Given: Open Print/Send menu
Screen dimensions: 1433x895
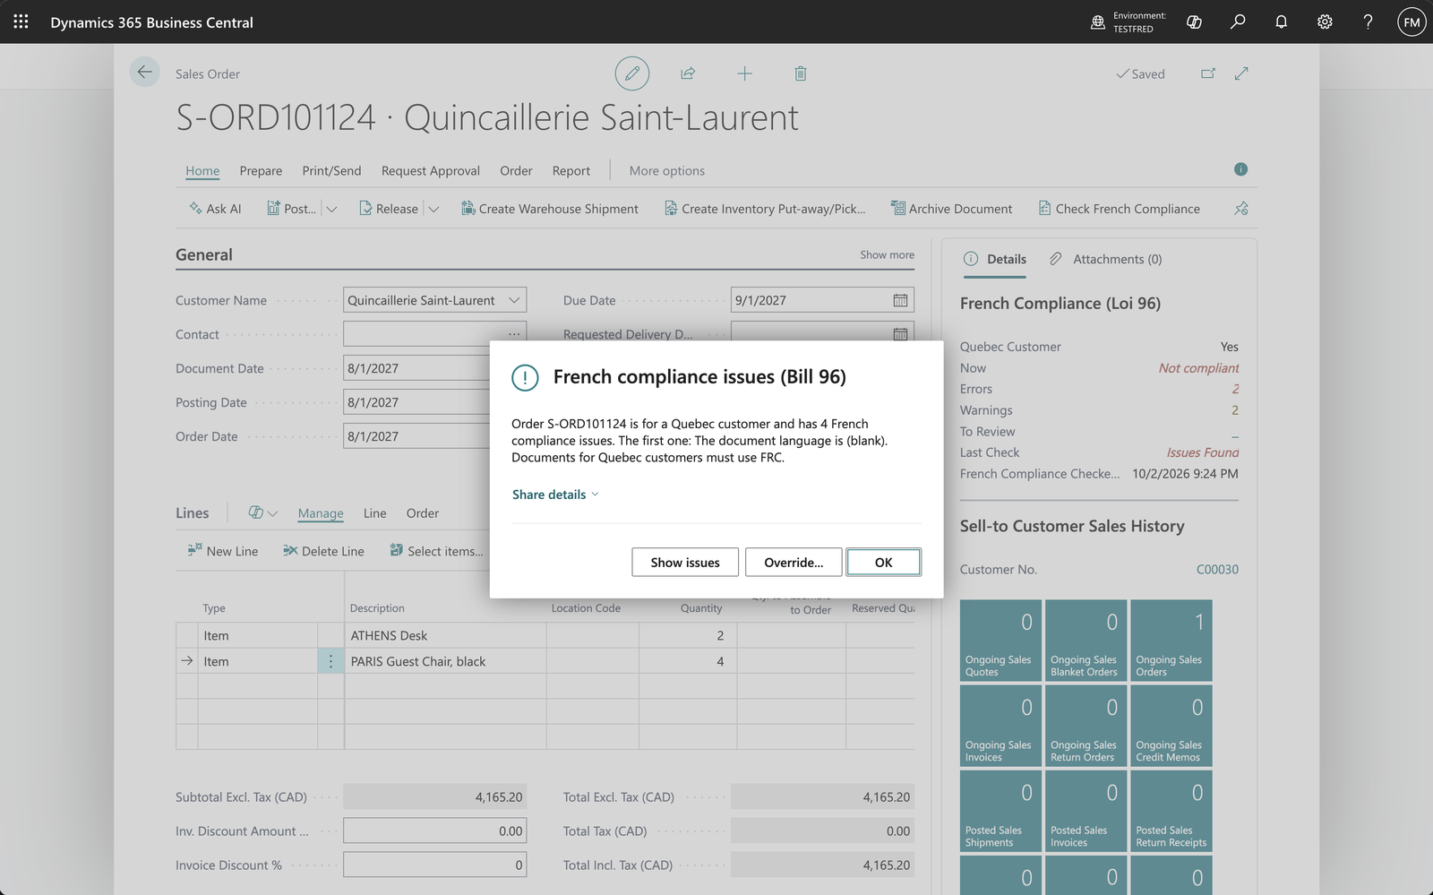Looking at the screenshot, I should [x=331, y=170].
